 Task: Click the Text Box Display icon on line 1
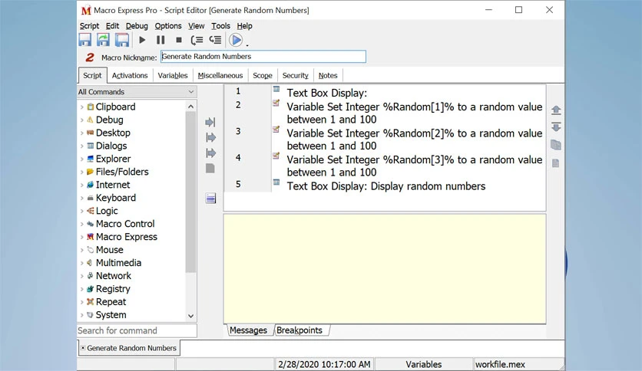pos(276,89)
